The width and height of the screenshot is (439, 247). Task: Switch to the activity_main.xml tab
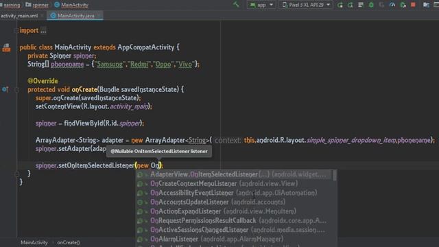pyautogui.click(x=19, y=16)
